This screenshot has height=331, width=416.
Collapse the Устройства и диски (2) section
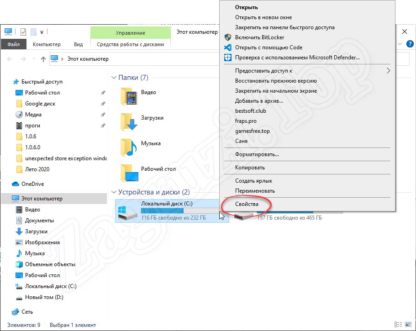[x=113, y=192]
